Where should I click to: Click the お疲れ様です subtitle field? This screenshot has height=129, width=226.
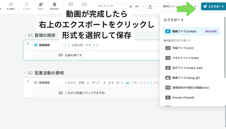click(108, 55)
